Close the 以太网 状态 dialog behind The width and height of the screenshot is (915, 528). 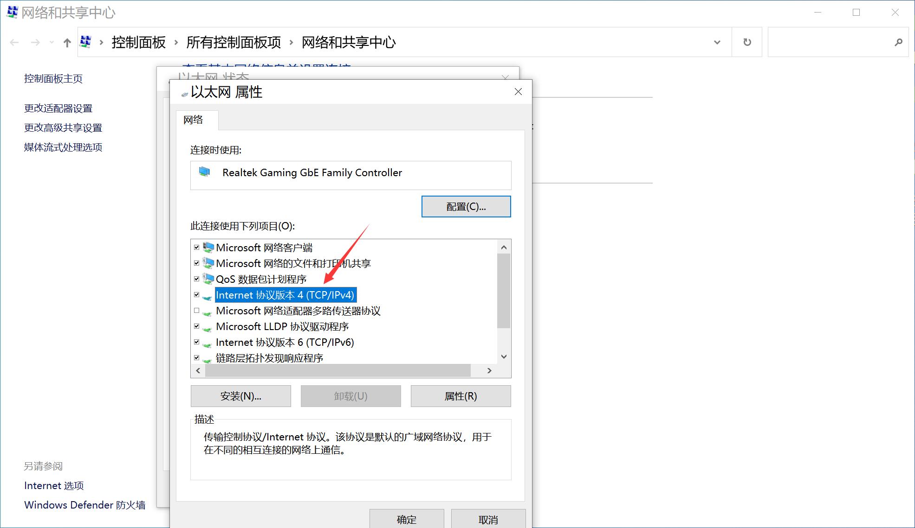(x=506, y=76)
